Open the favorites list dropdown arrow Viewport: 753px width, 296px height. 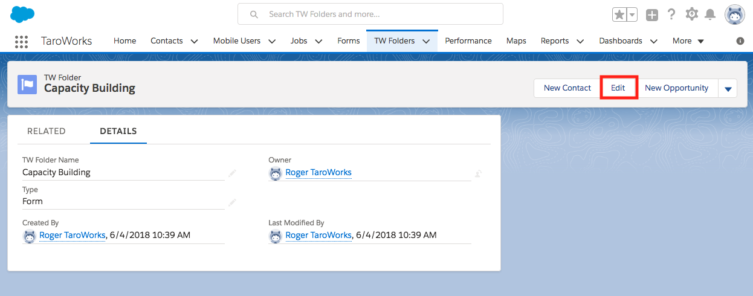[x=632, y=14]
